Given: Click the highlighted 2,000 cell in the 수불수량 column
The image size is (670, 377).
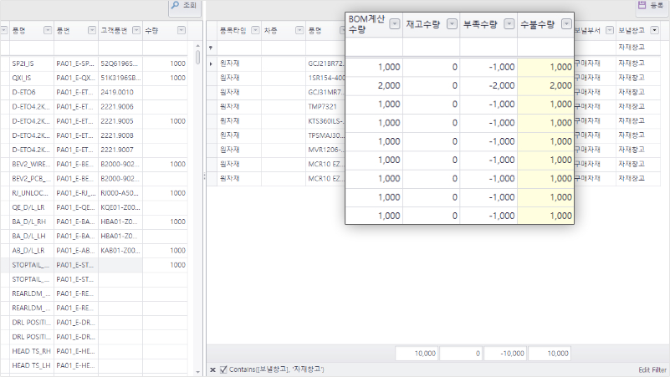Looking at the screenshot, I should click(x=545, y=85).
